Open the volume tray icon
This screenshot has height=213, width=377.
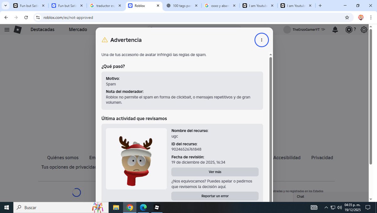(x=339, y=207)
